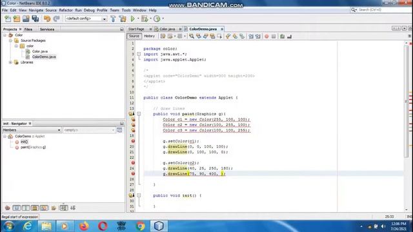Open the empty filter combo in Navigator
Viewport: 413px width, 232px height.
[x=89, y=130]
